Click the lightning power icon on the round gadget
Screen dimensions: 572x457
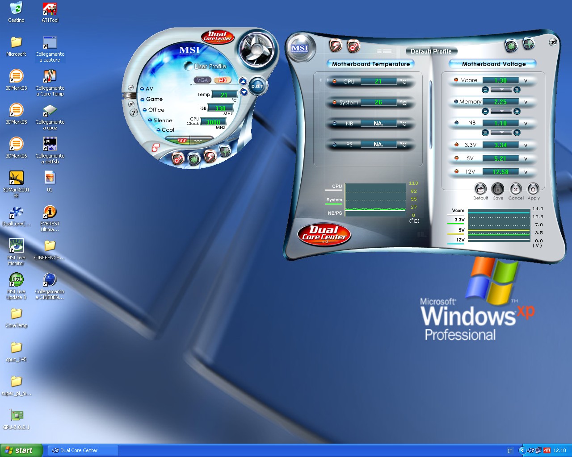[x=210, y=157]
